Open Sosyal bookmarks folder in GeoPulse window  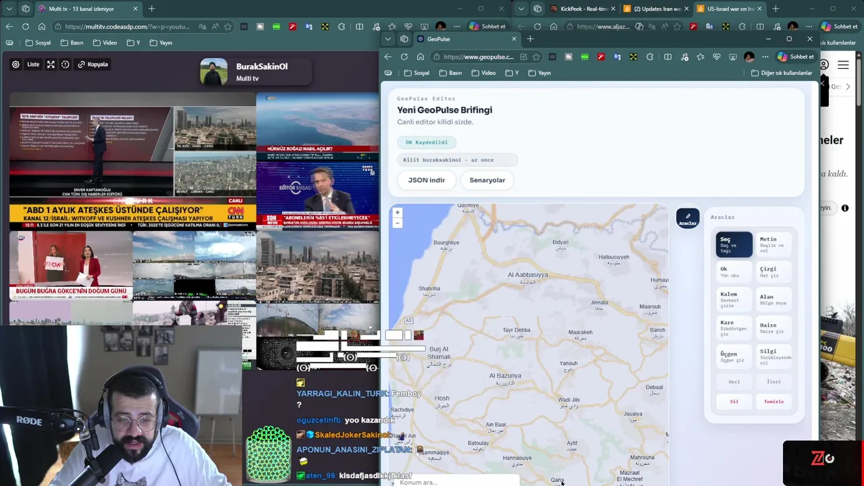click(416, 73)
